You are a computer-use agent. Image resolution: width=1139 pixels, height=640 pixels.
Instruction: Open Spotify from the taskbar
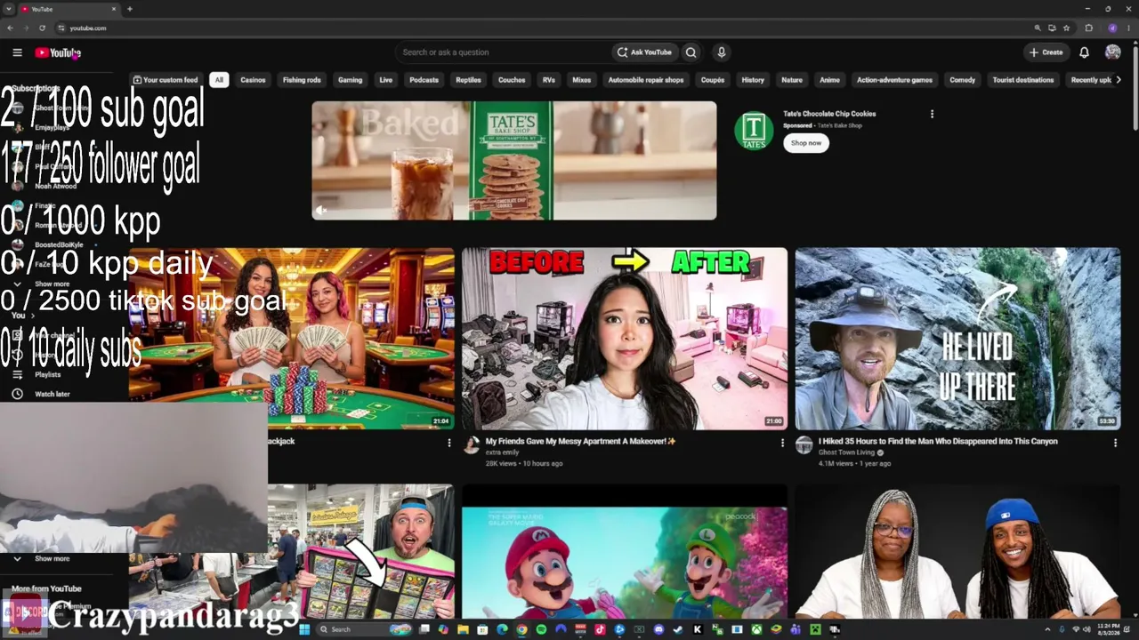(541, 629)
